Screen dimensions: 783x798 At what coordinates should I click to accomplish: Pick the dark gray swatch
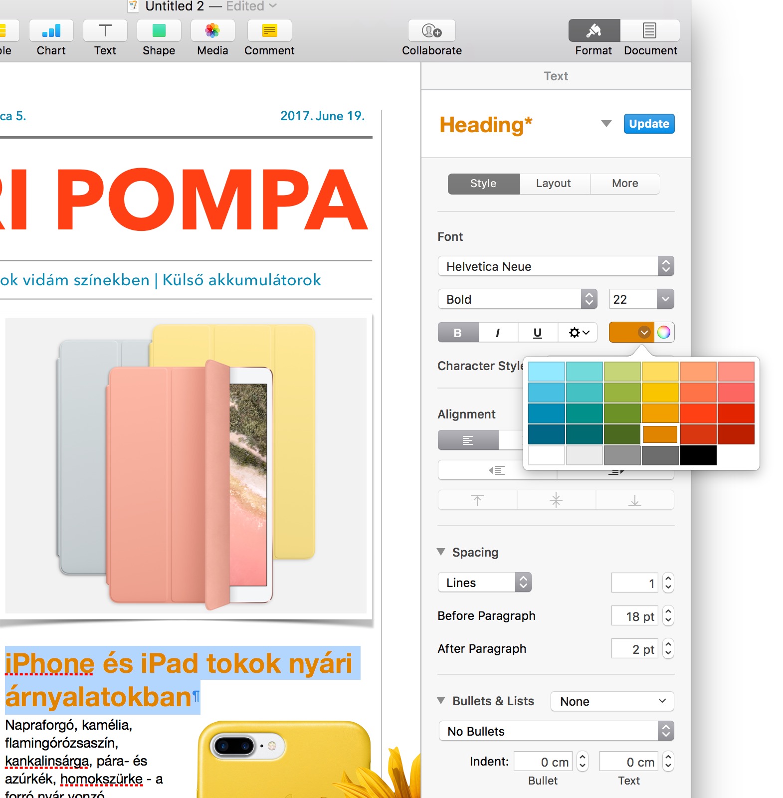pyautogui.click(x=660, y=455)
